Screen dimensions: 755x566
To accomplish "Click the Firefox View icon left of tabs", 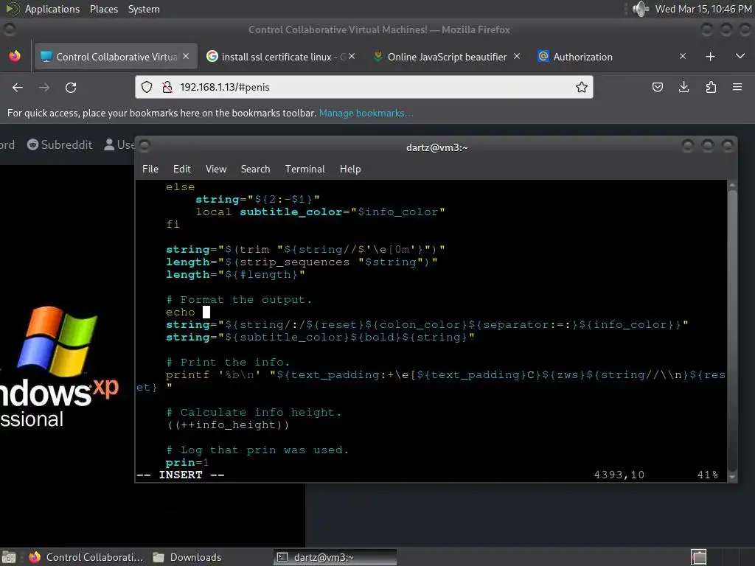I will point(15,56).
